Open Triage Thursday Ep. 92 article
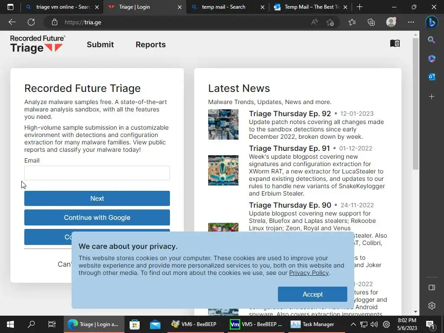 [x=290, y=114]
